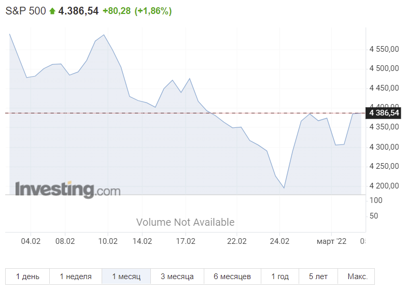This screenshot has height=291, width=407.
Task: Click the +80,28 price change value
Action: tap(117, 11)
